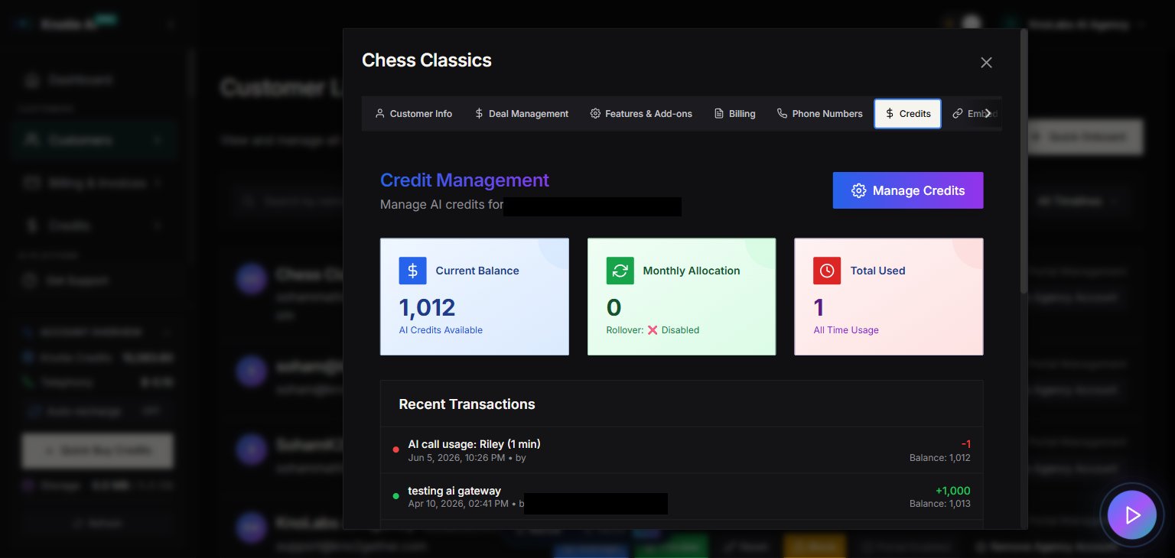Click the +1,000 transaction amount
1175x558 pixels.
tap(952, 491)
